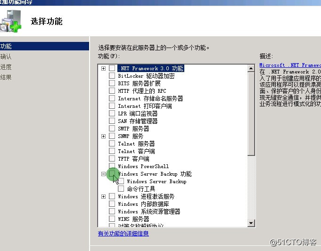The height and width of the screenshot is (251, 321).
Task: Select child Windows Server Backup row text
Action: 156,181
